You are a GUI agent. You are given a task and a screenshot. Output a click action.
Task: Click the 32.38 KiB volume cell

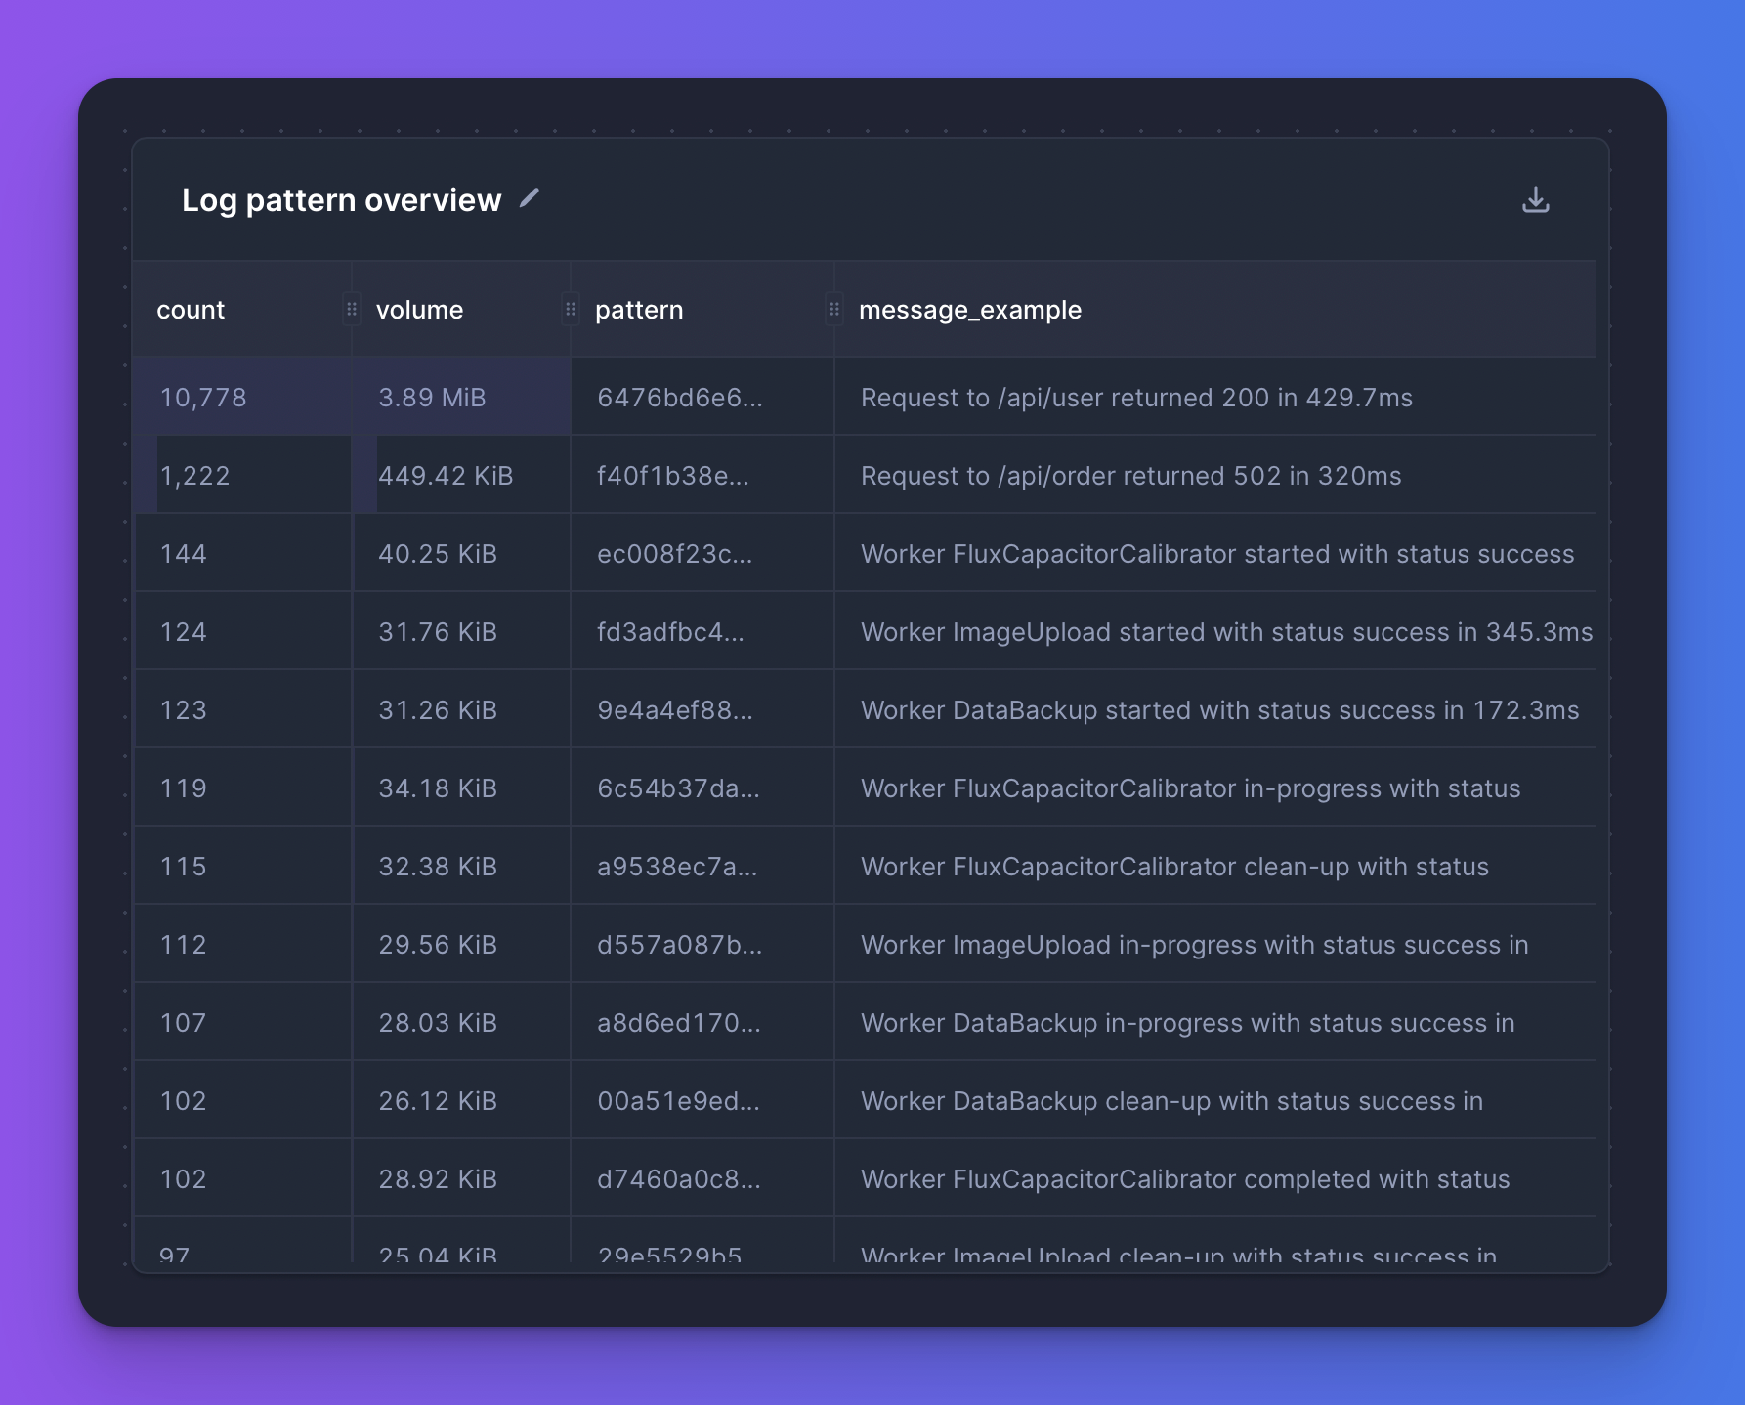coord(438,867)
